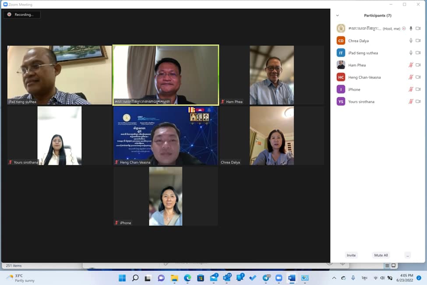Screen dimensions: 427x285
Task: Toggle video camera for Chrea Dalya
Action: [x=418, y=41]
